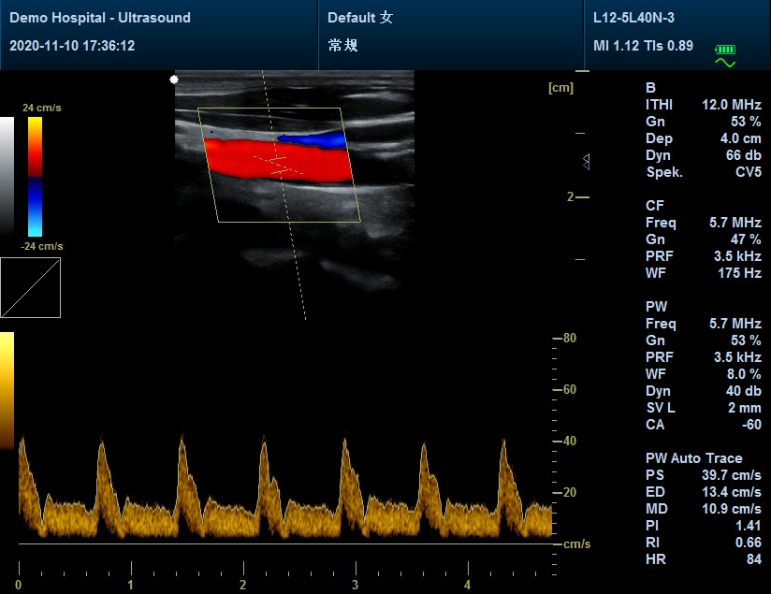Click the probe name L12-5L40N-3
The height and width of the screenshot is (594, 771).
pos(633,18)
